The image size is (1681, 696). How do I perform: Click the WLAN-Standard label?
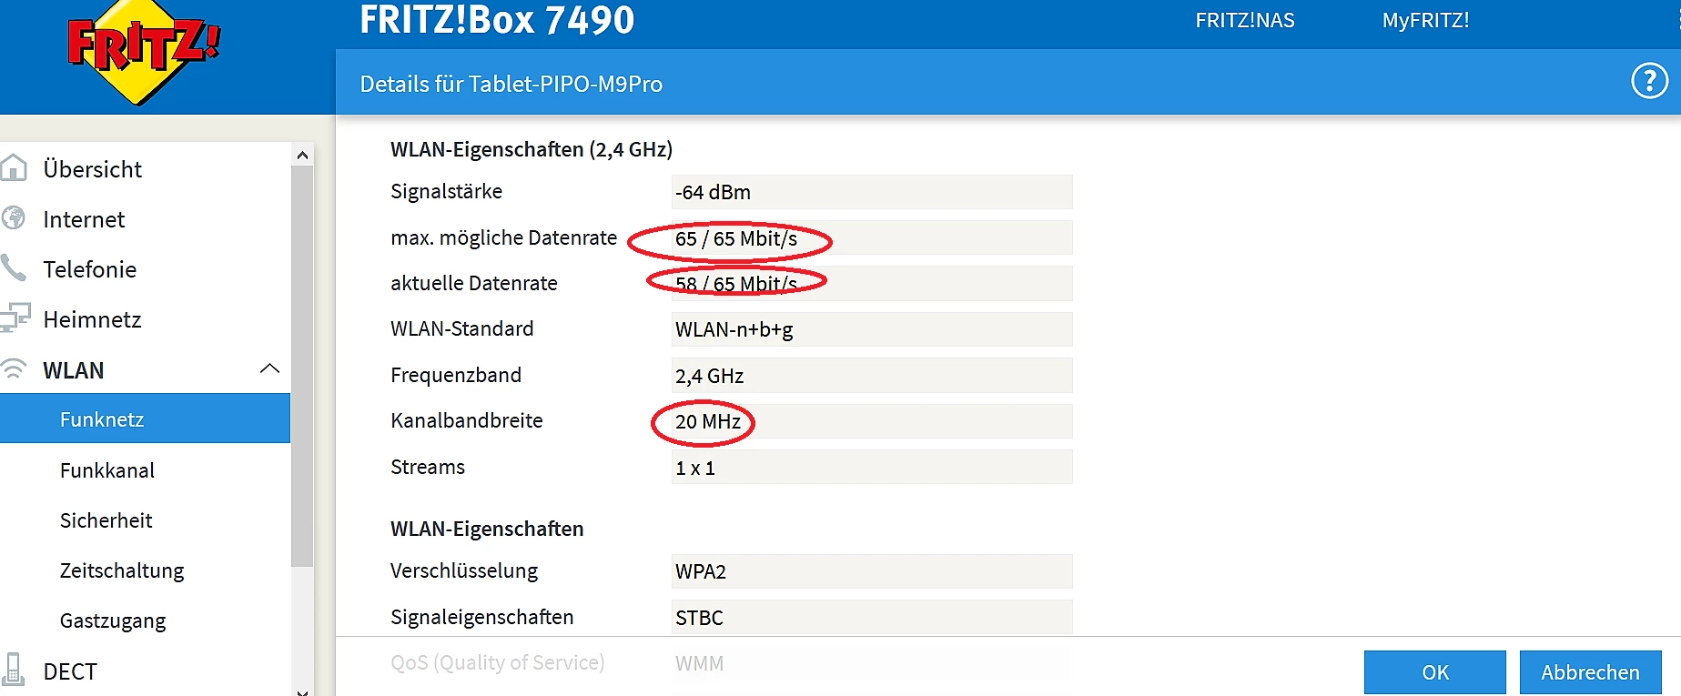461,328
